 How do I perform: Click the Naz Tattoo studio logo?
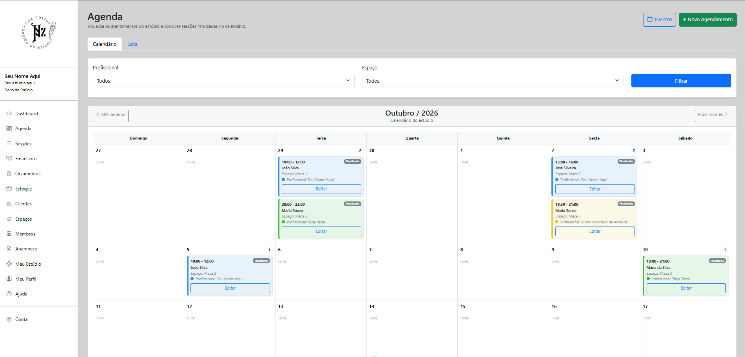[39, 33]
